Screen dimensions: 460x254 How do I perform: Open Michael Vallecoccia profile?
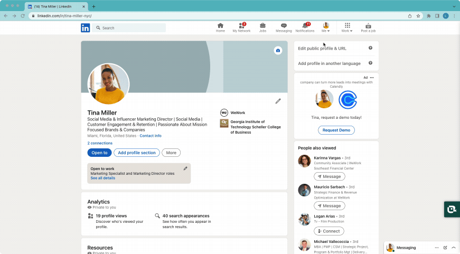click(331, 242)
